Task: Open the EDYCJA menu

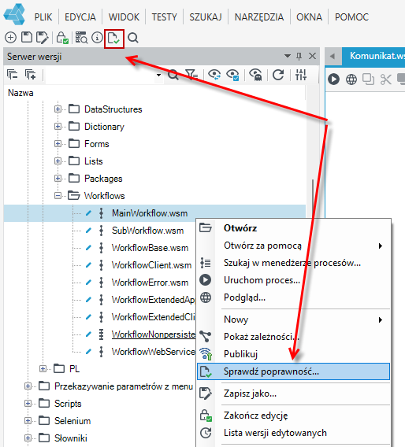Action: tap(80, 17)
